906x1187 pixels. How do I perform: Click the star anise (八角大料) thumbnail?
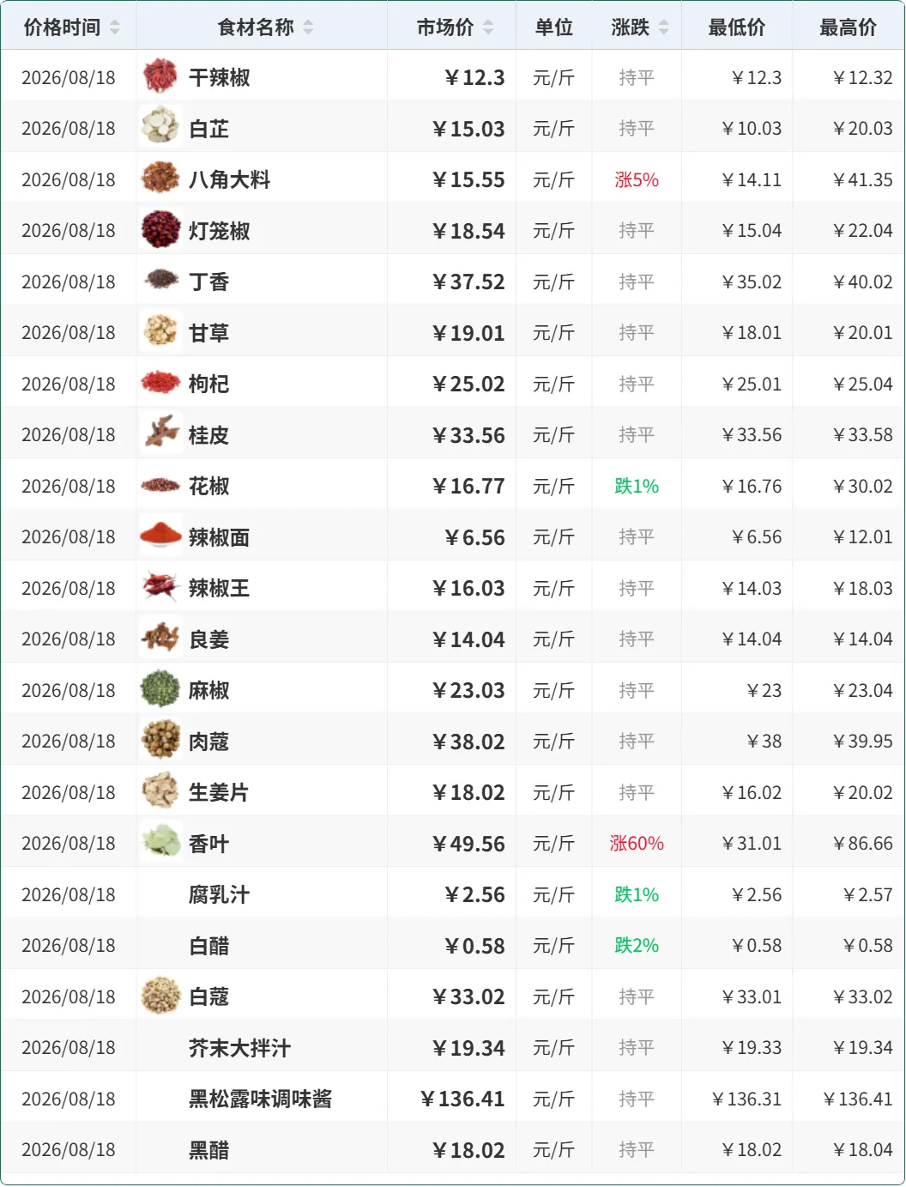pos(160,179)
